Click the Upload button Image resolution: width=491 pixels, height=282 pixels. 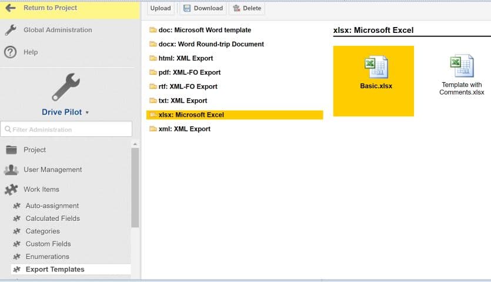161,8
